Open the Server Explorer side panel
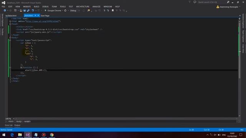Image resolution: width=246 pixels, height=138 pixels. click(x=2, y=20)
